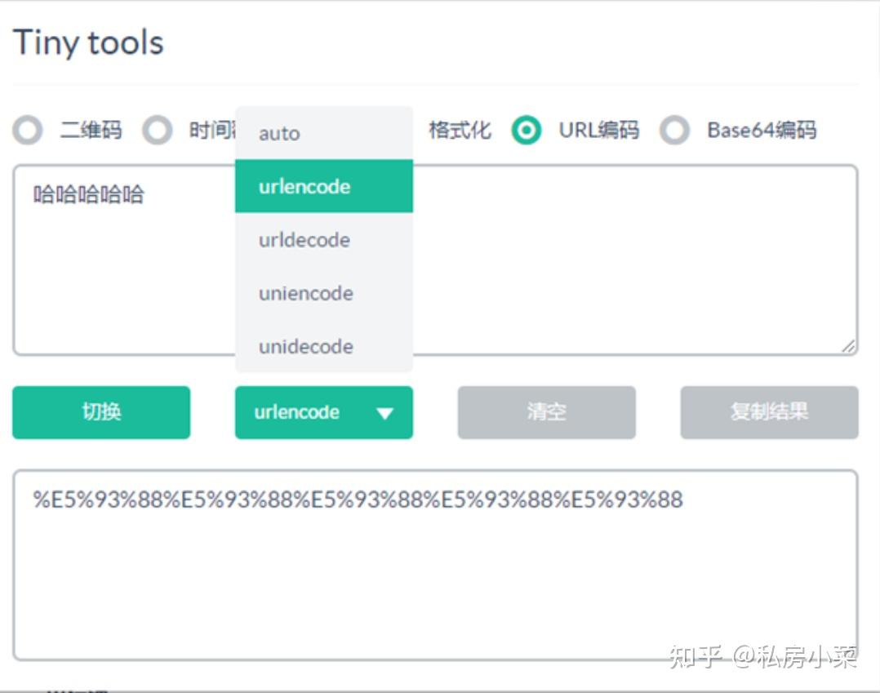Click the 清空 clear button
This screenshot has width=880, height=693.
click(546, 413)
